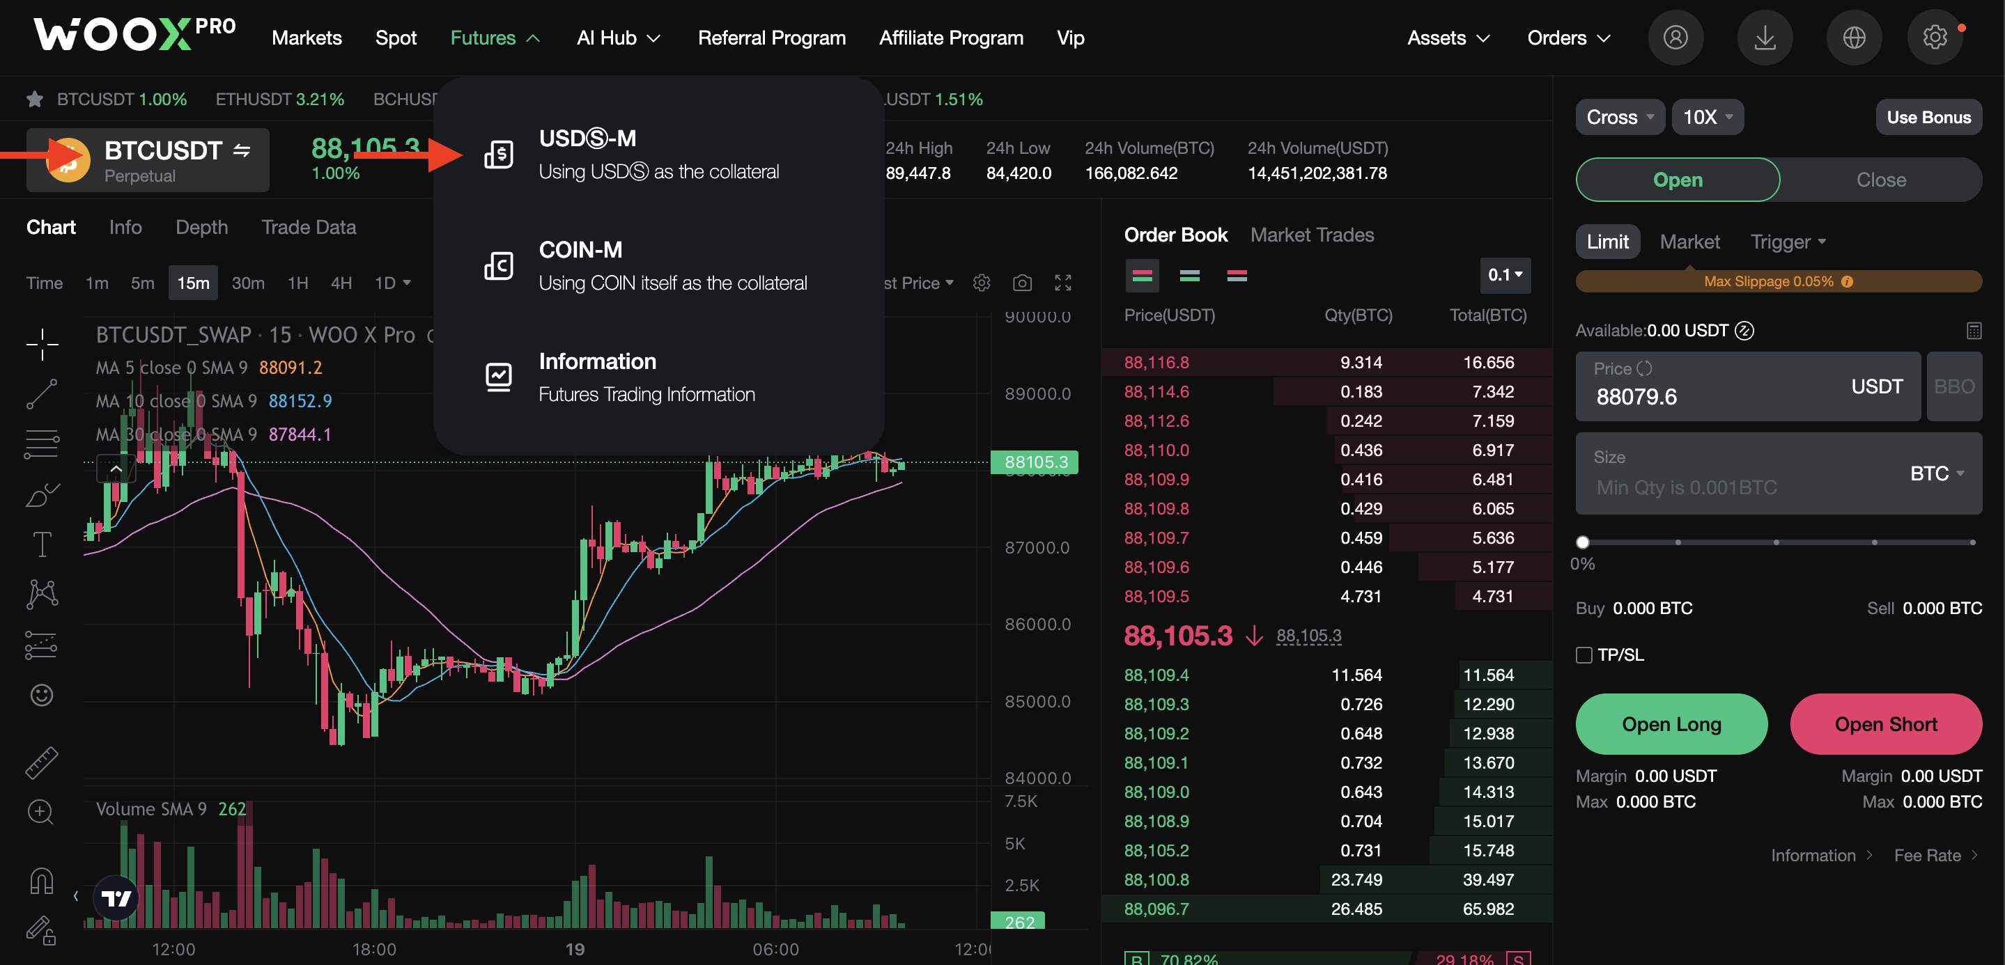2005x965 pixels.
Task: Open chart settings gear icon
Action: coord(982,283)
